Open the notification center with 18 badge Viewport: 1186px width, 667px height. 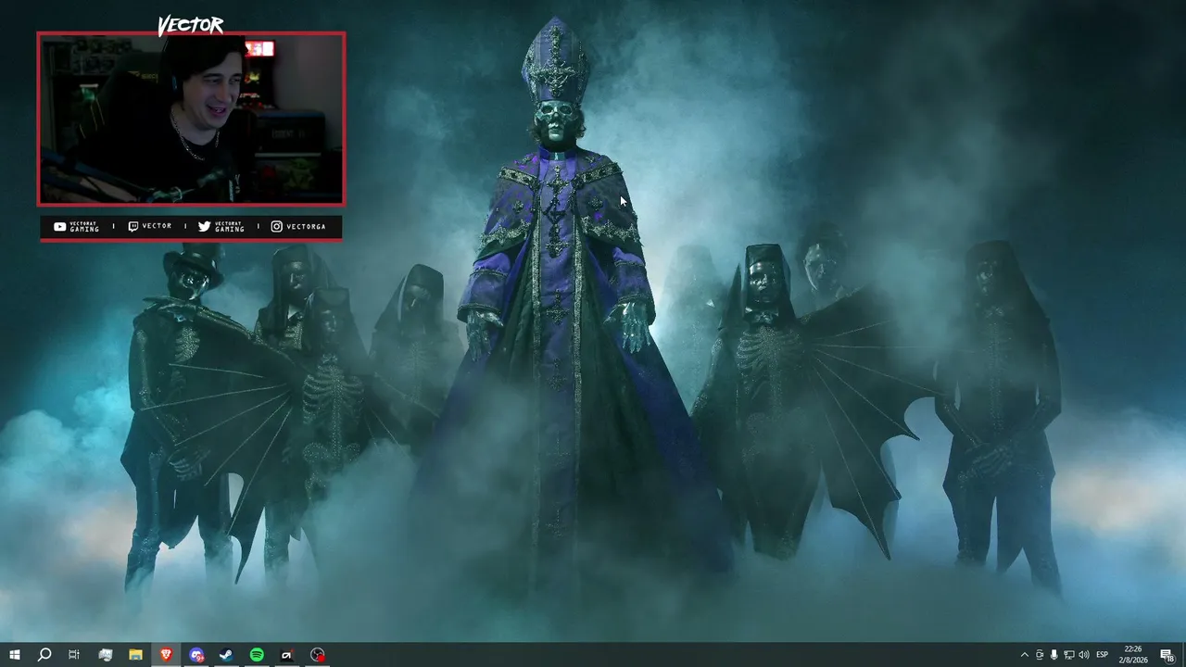coord(1167,655)
